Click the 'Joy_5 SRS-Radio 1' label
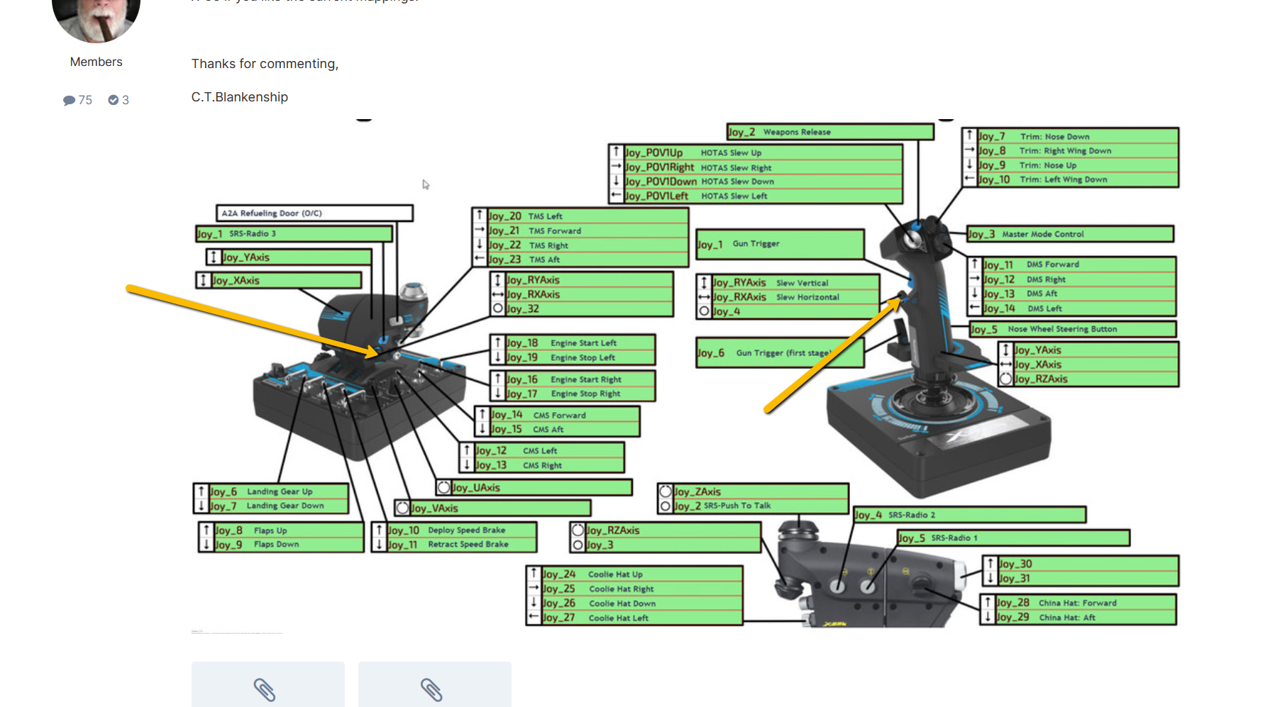Image resolution: width=1275 pixels, height=707 pixels. tap(1013, 538)
